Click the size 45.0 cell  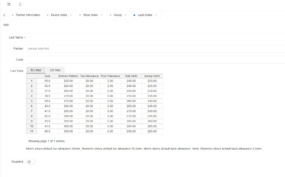point(47,131)
